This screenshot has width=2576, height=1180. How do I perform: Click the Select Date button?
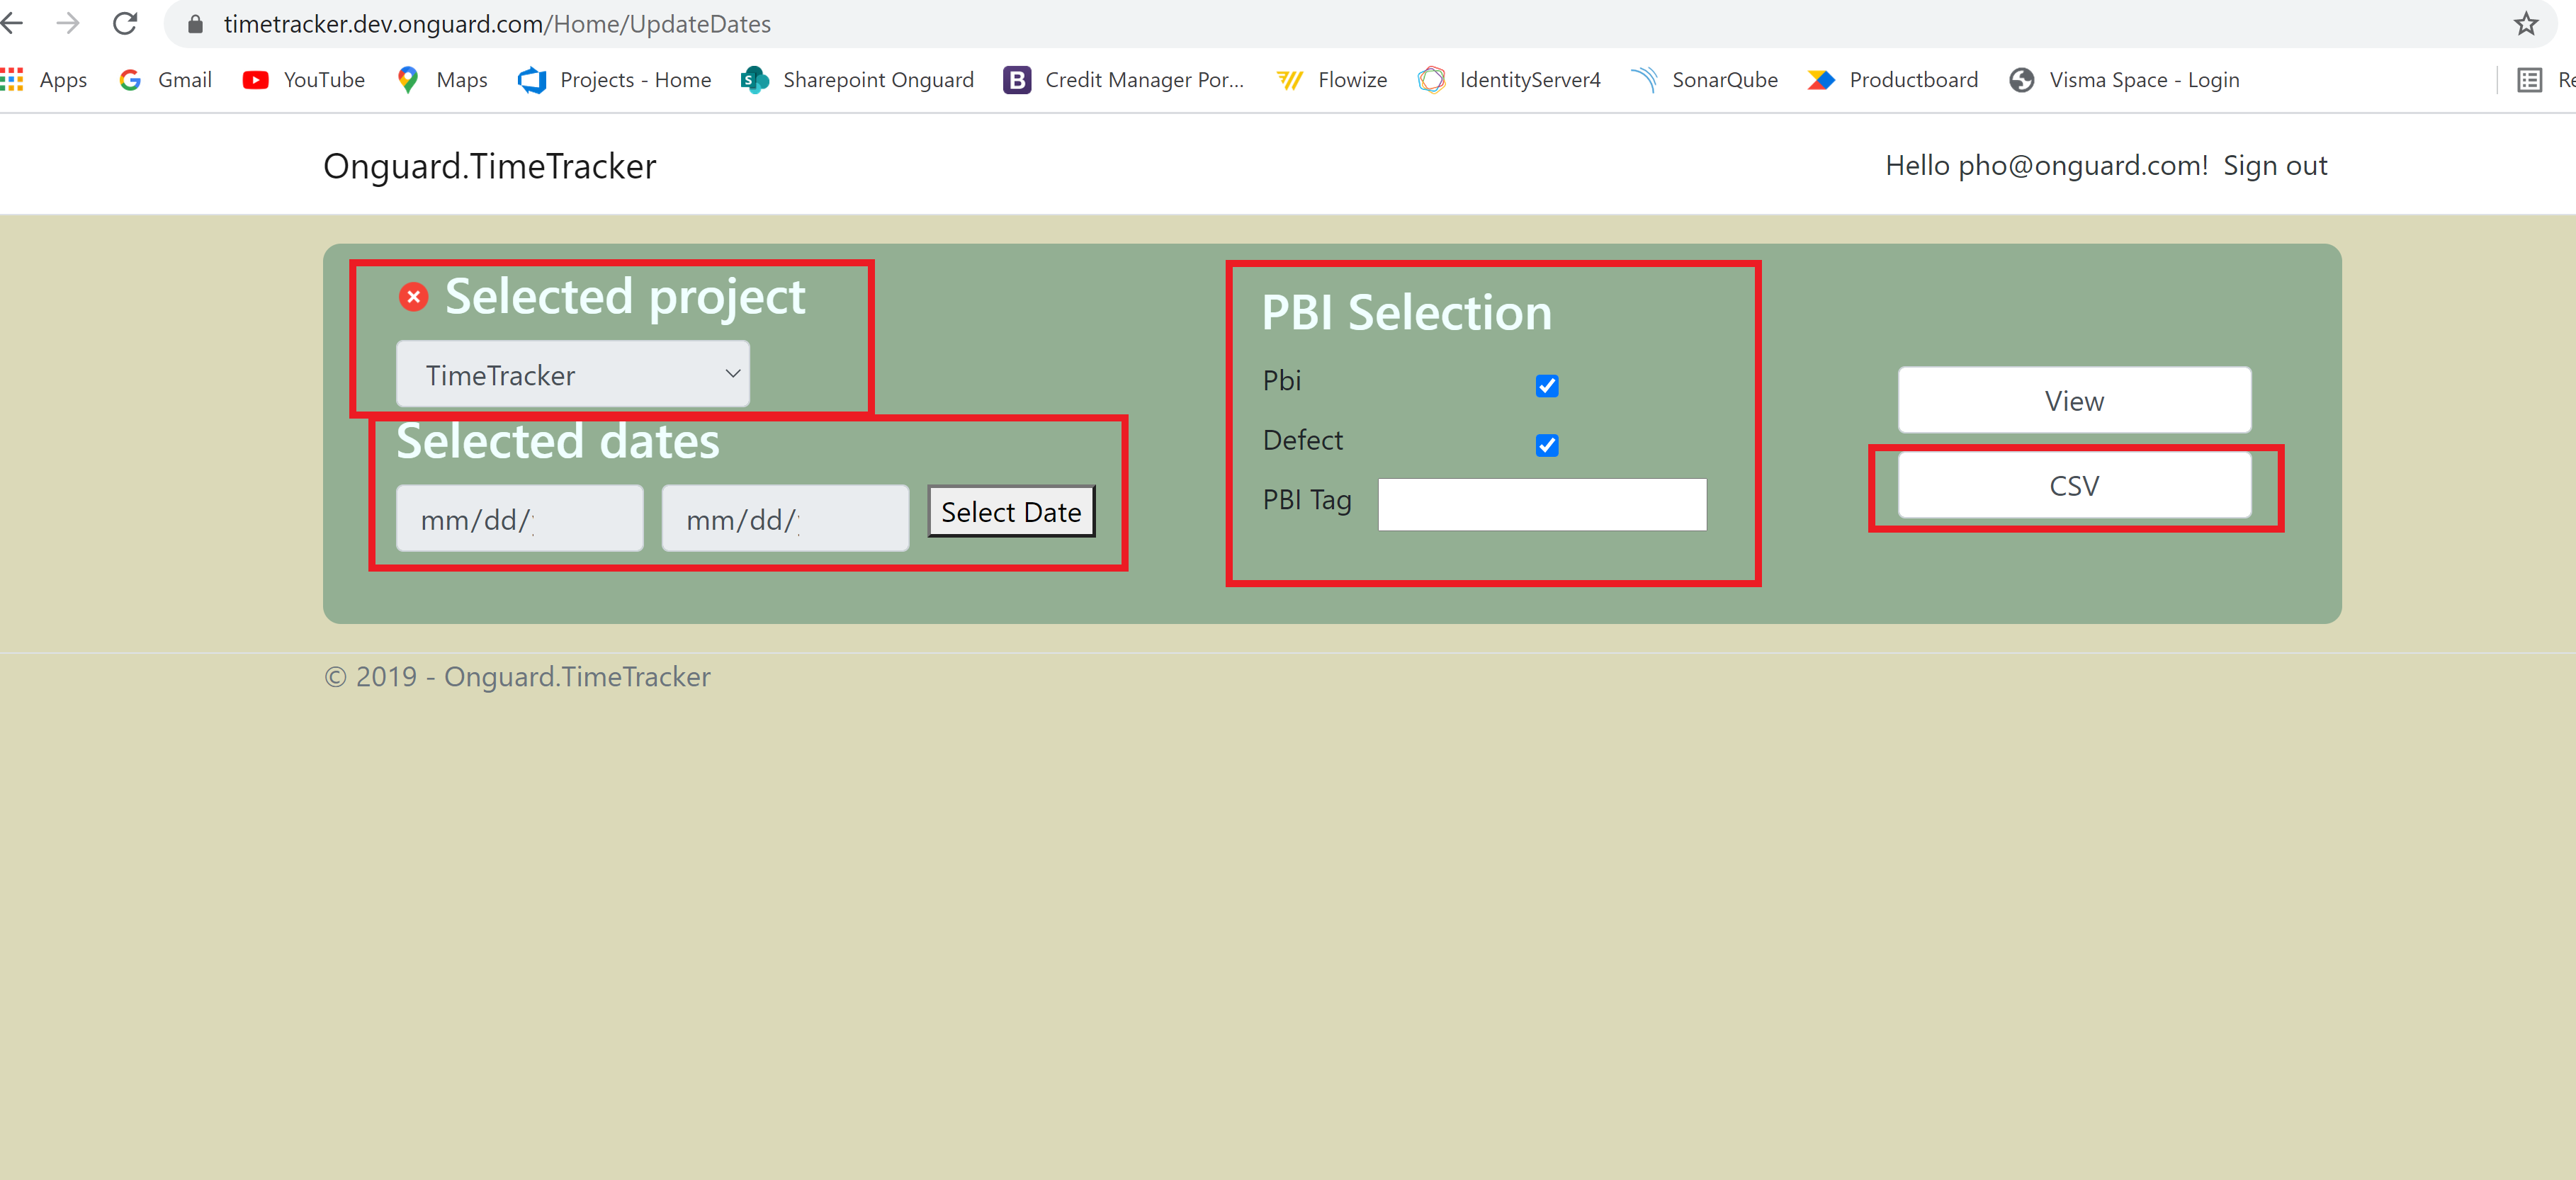[1010, 511]
